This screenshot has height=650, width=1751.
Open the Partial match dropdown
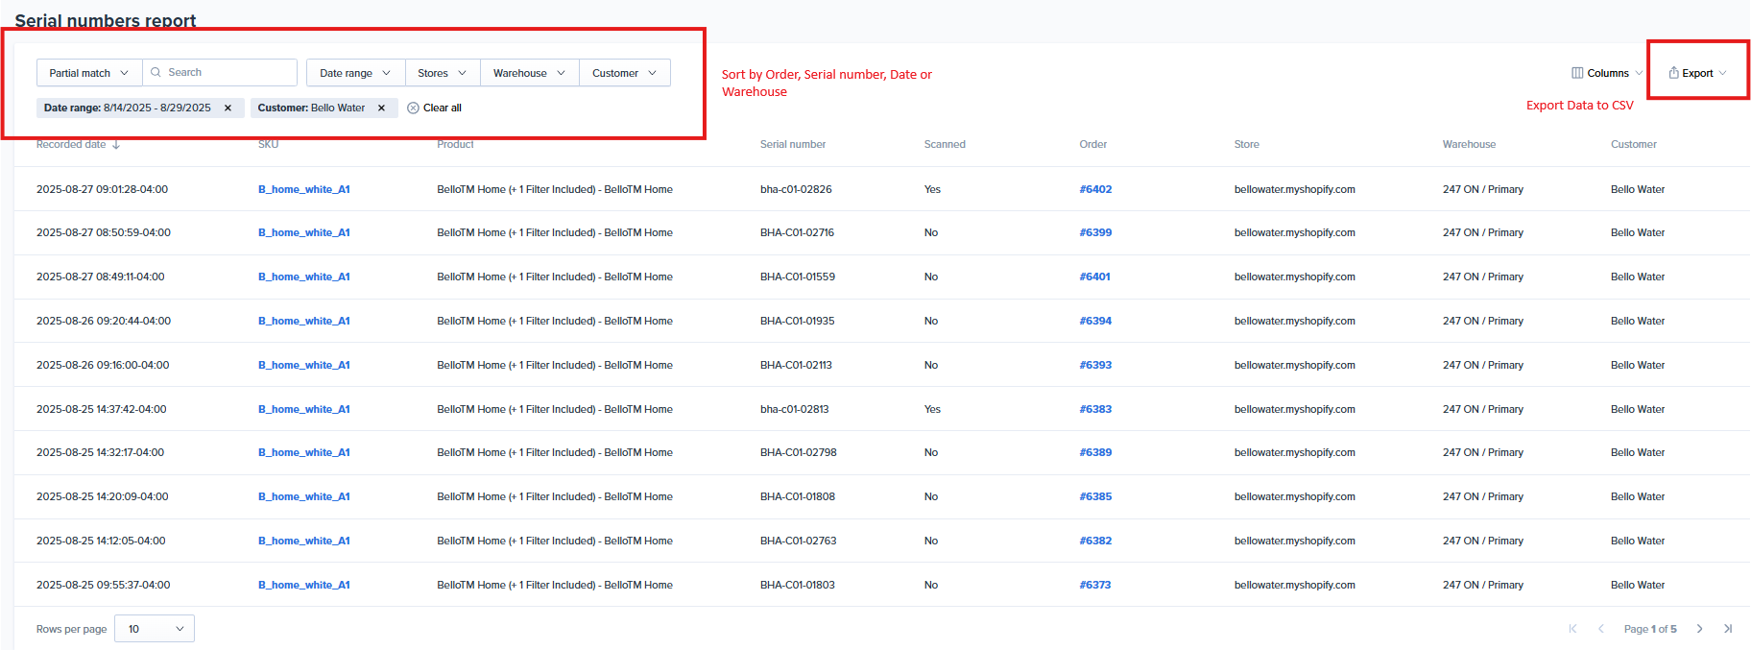point(89,73)
